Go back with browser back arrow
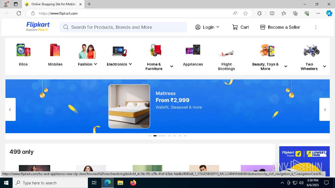This screenshot has height=188, width=335. 7,13
